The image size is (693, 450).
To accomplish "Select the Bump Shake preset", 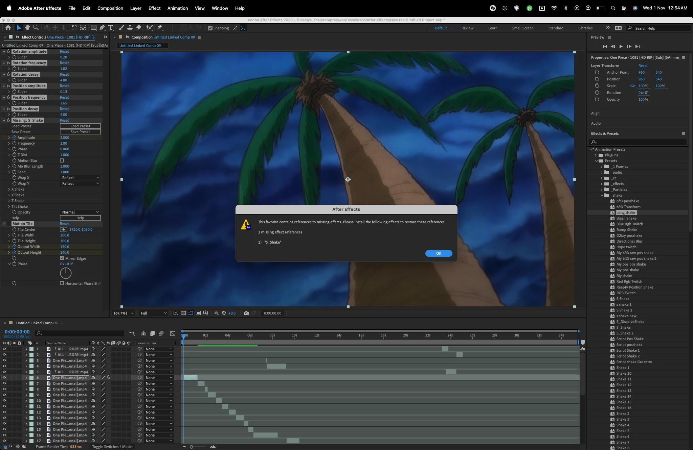I will 626,230.
